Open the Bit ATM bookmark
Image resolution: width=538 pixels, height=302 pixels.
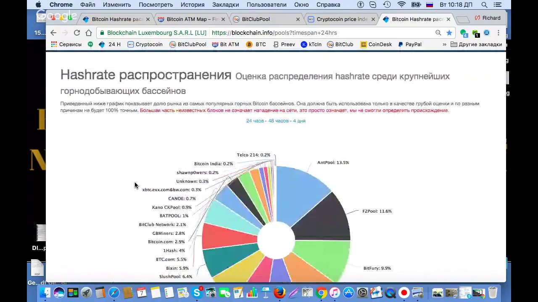point(225,44)
